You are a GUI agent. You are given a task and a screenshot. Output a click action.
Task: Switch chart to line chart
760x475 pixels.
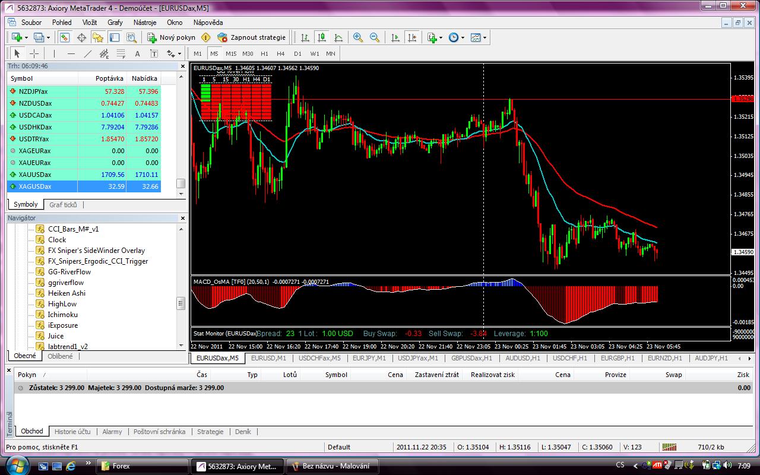point(338,37)
